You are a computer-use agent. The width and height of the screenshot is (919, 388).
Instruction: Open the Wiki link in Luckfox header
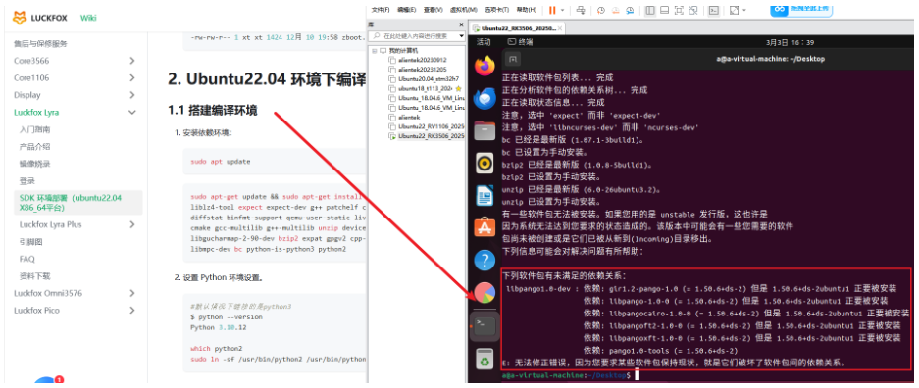(x=88, y=18)
